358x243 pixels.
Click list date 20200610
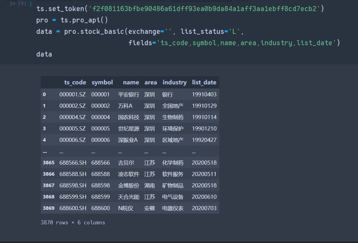coord(204,197)
